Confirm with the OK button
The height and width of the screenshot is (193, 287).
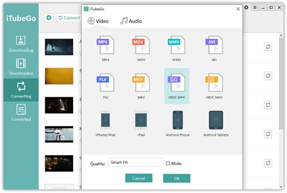tap(177, 178)
